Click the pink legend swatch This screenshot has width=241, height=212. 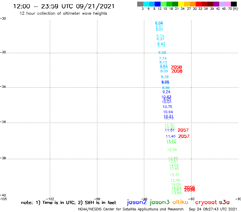click(x=228, y=4)
